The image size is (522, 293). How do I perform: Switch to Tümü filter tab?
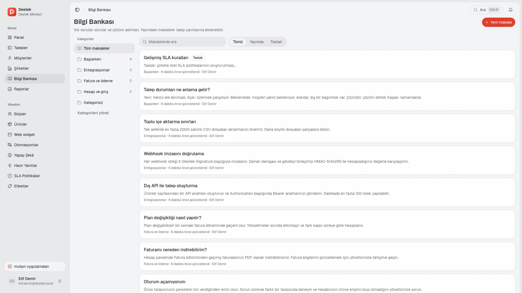tap(238, 42)
